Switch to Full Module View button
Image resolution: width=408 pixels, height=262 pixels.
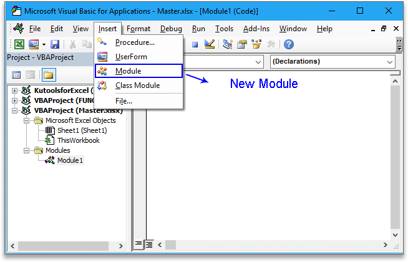(x=149, y=245)
